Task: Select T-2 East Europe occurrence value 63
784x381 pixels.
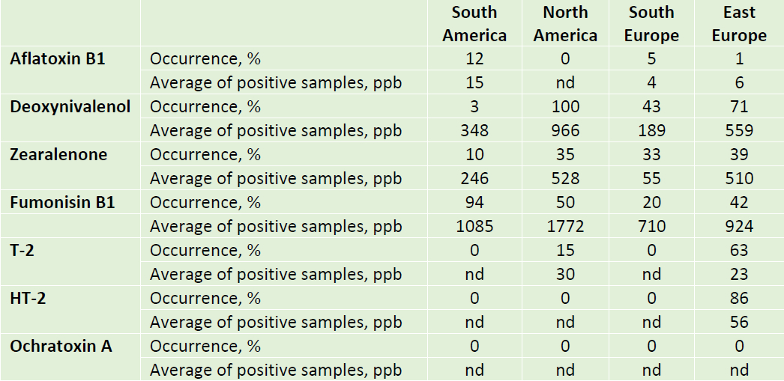Action: click(x=739, y=250)
